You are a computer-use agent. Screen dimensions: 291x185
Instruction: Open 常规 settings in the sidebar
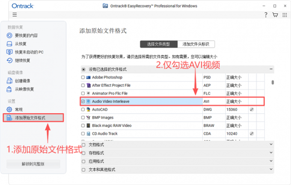click(x=18, y=109)
